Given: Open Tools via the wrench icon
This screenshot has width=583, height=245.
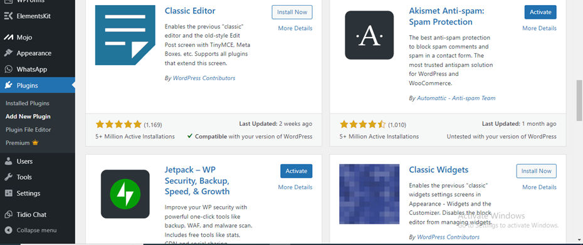Looking at the screenshot, I should tap(9, 177).
